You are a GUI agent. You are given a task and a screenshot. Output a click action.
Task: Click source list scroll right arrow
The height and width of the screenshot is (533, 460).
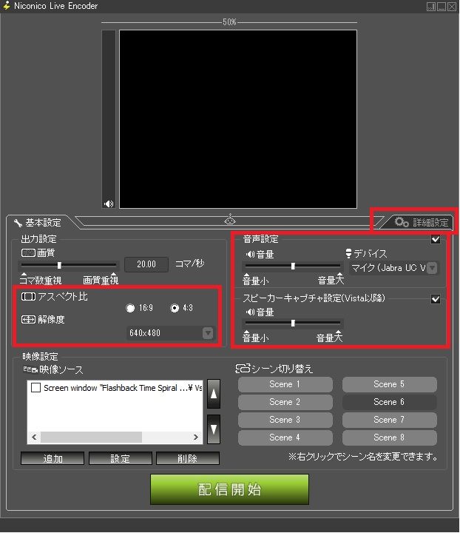196,437
